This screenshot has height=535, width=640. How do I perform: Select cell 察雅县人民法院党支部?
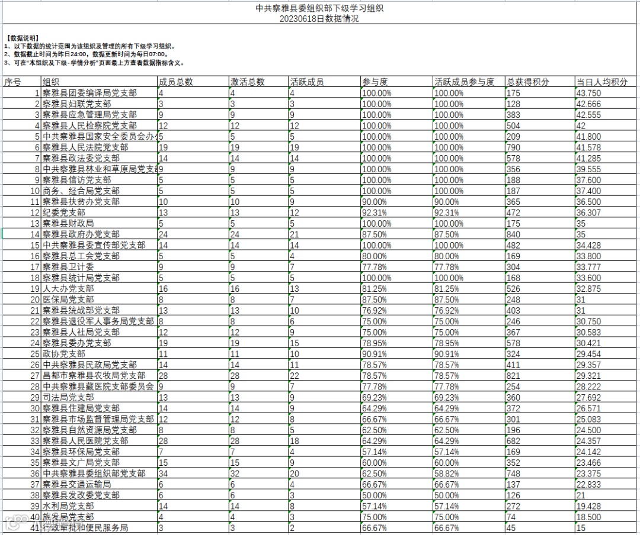point(99,147)
